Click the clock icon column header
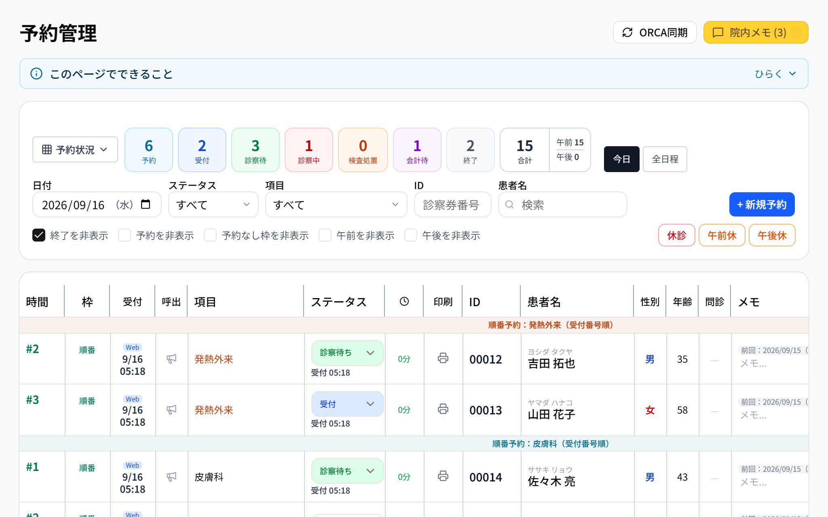This screenshot has width=828, height=517. [x=404, y=301]
